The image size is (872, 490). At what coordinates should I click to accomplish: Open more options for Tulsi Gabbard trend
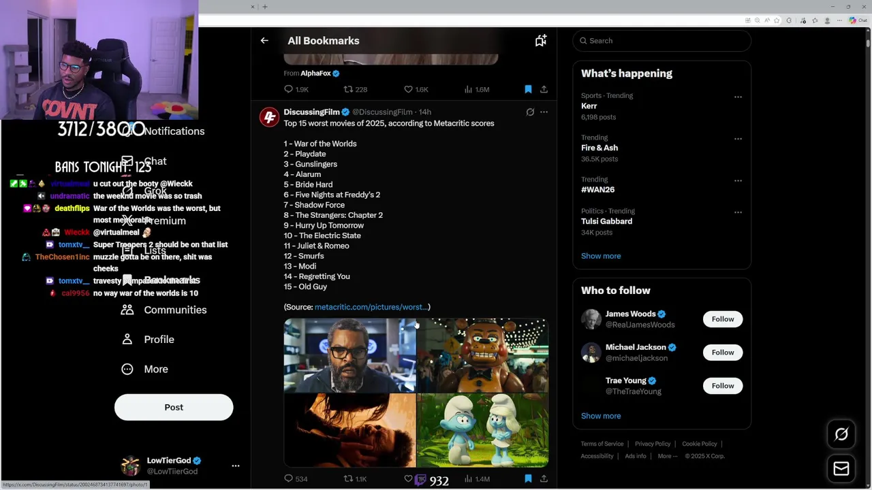[x=738, y=212]
